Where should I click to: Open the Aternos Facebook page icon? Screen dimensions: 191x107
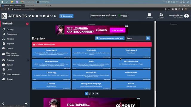coord(33,16)
